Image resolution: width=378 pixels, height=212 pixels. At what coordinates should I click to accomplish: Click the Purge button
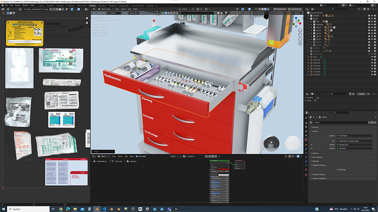(x=362, y=94)
